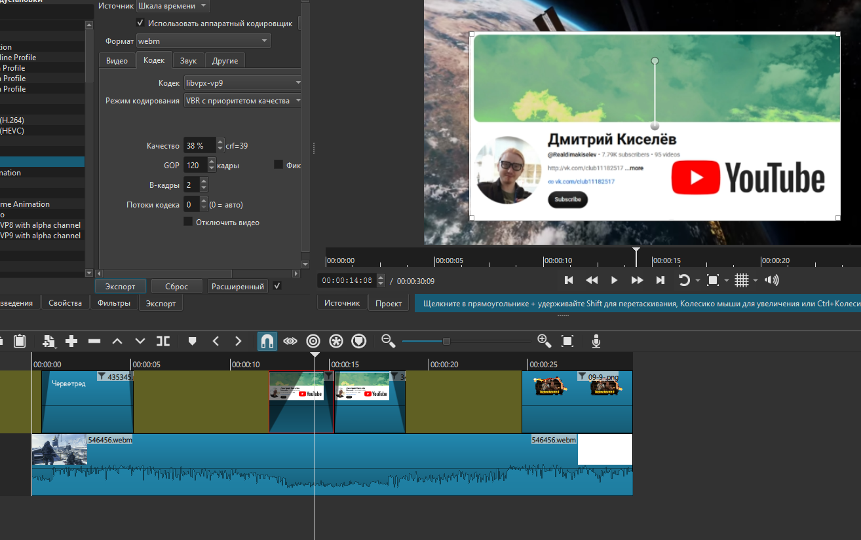Toggle timeline snapping magnet
The width and height of the screenshot is (861, 540).
click(x=267, y=341)
